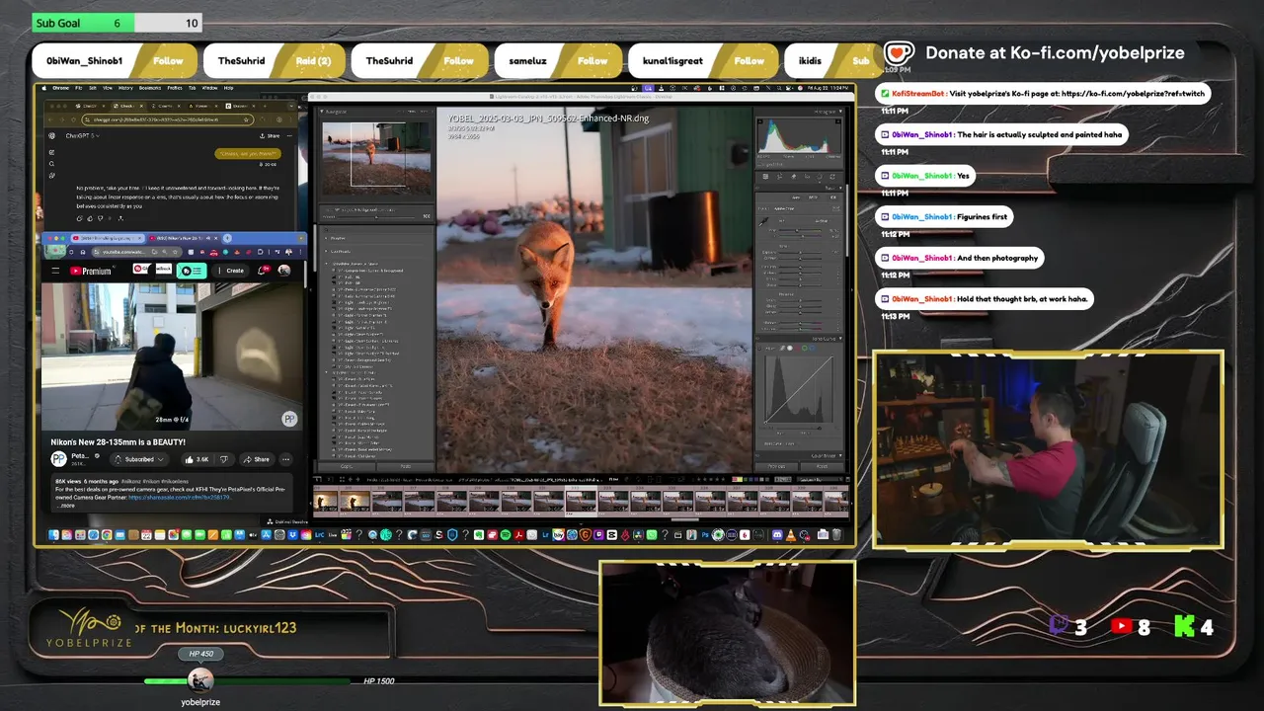Open more actions (three dots) under YouTube video

(286, 459)
